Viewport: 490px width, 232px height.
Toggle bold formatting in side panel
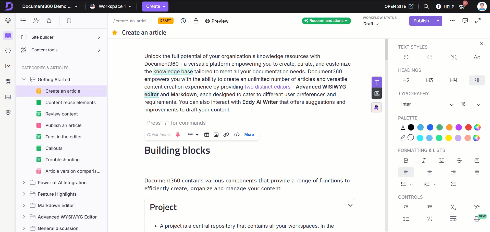pyautogui.click(x=406, y=160)
